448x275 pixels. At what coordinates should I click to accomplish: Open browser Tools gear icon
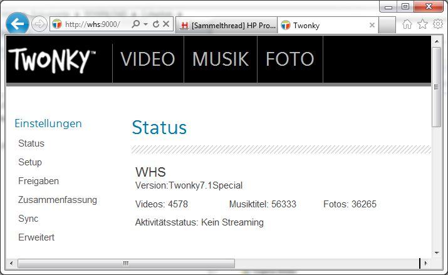438,24
